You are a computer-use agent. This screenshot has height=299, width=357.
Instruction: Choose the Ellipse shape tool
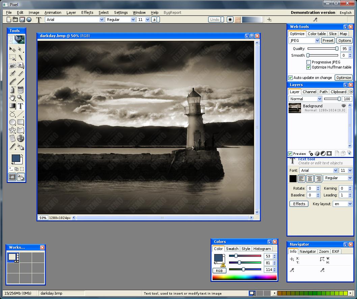coord(12,122)
